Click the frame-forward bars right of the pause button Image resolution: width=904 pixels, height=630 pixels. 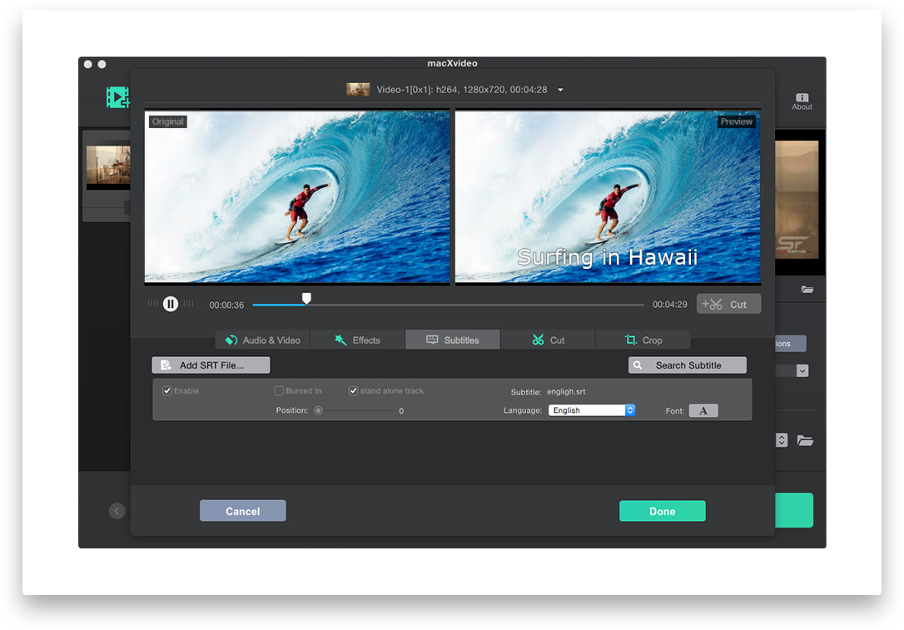[x=188, y=303]
